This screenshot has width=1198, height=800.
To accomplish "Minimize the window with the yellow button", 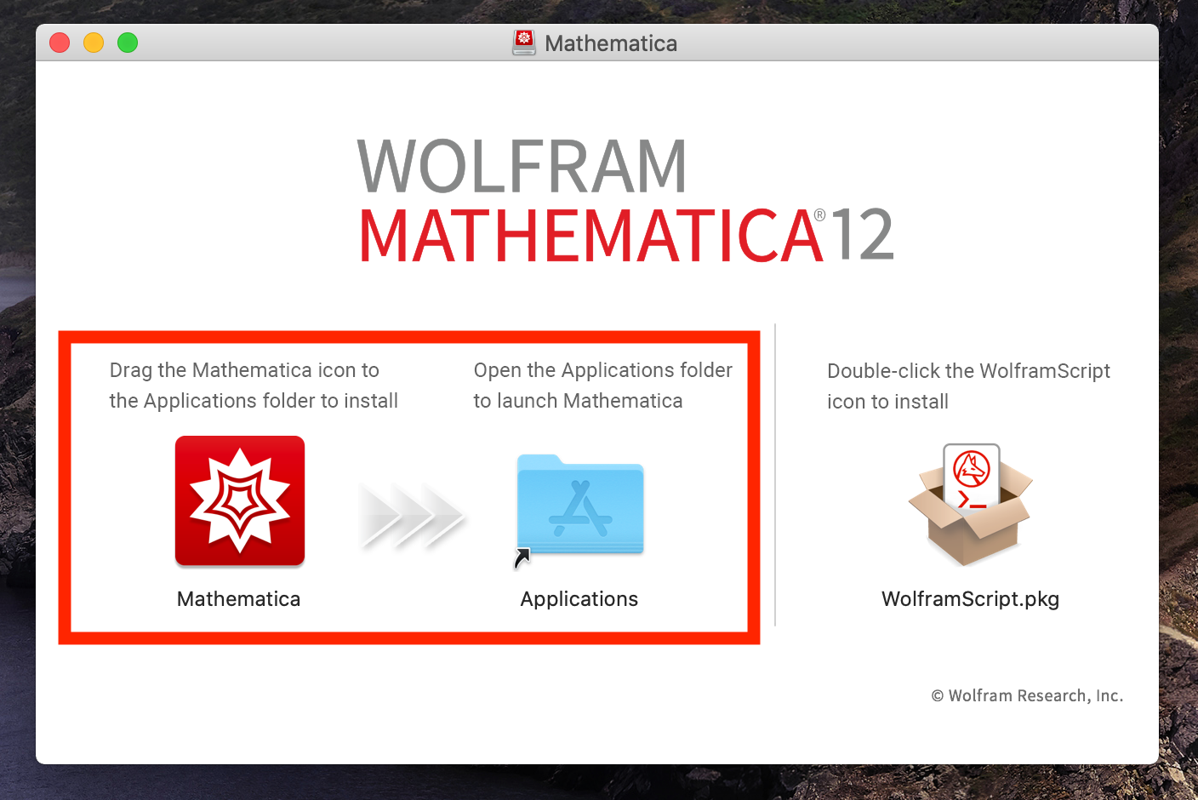I will click(94, 43).
